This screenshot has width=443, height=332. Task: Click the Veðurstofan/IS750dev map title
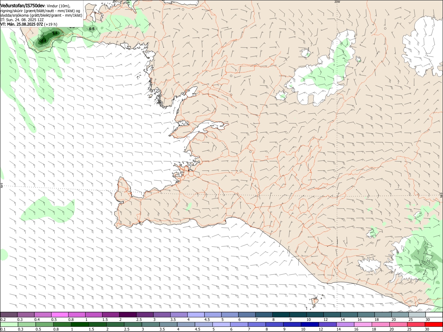22,6
